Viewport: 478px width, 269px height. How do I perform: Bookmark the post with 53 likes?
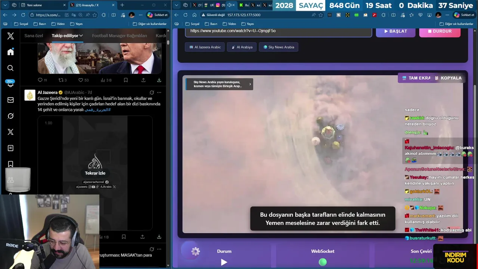(x=126, y=80)
